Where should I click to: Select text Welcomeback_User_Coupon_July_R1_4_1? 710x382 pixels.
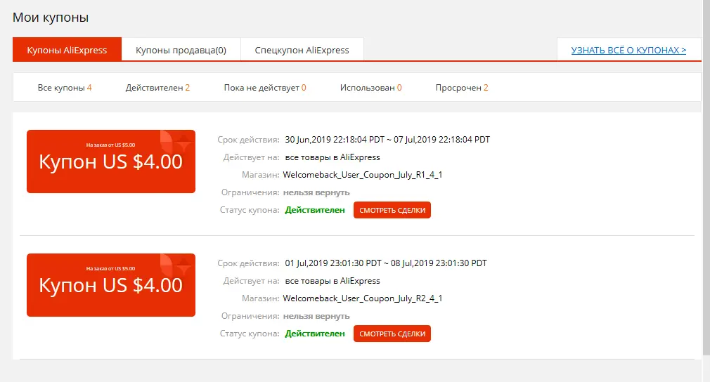[x=363, y=175]
